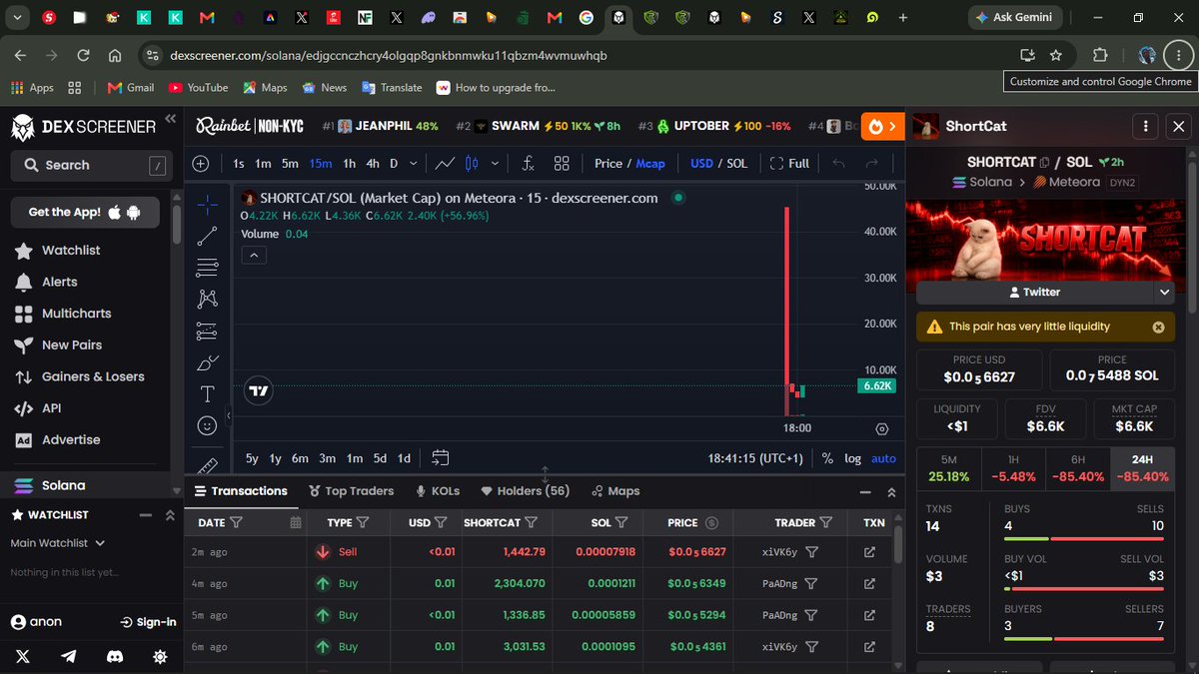The width and height of the screenshot is (1199, 674).
Task: Filter transactions by USD amount
Action: point(441,522)
